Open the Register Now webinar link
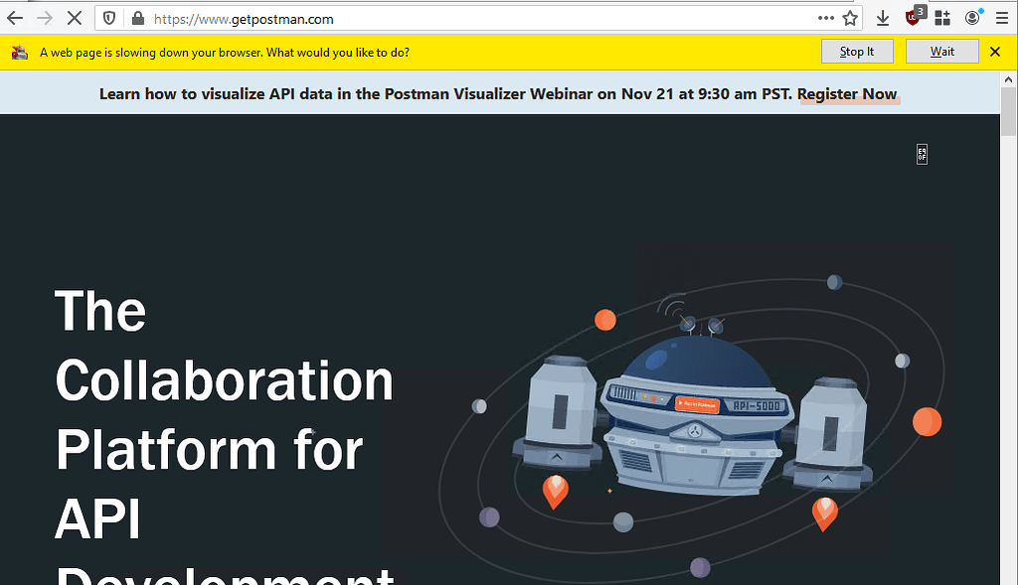The height and width of the screenshot is (585, 1018). pyautogui.click(x=848, y=93)
